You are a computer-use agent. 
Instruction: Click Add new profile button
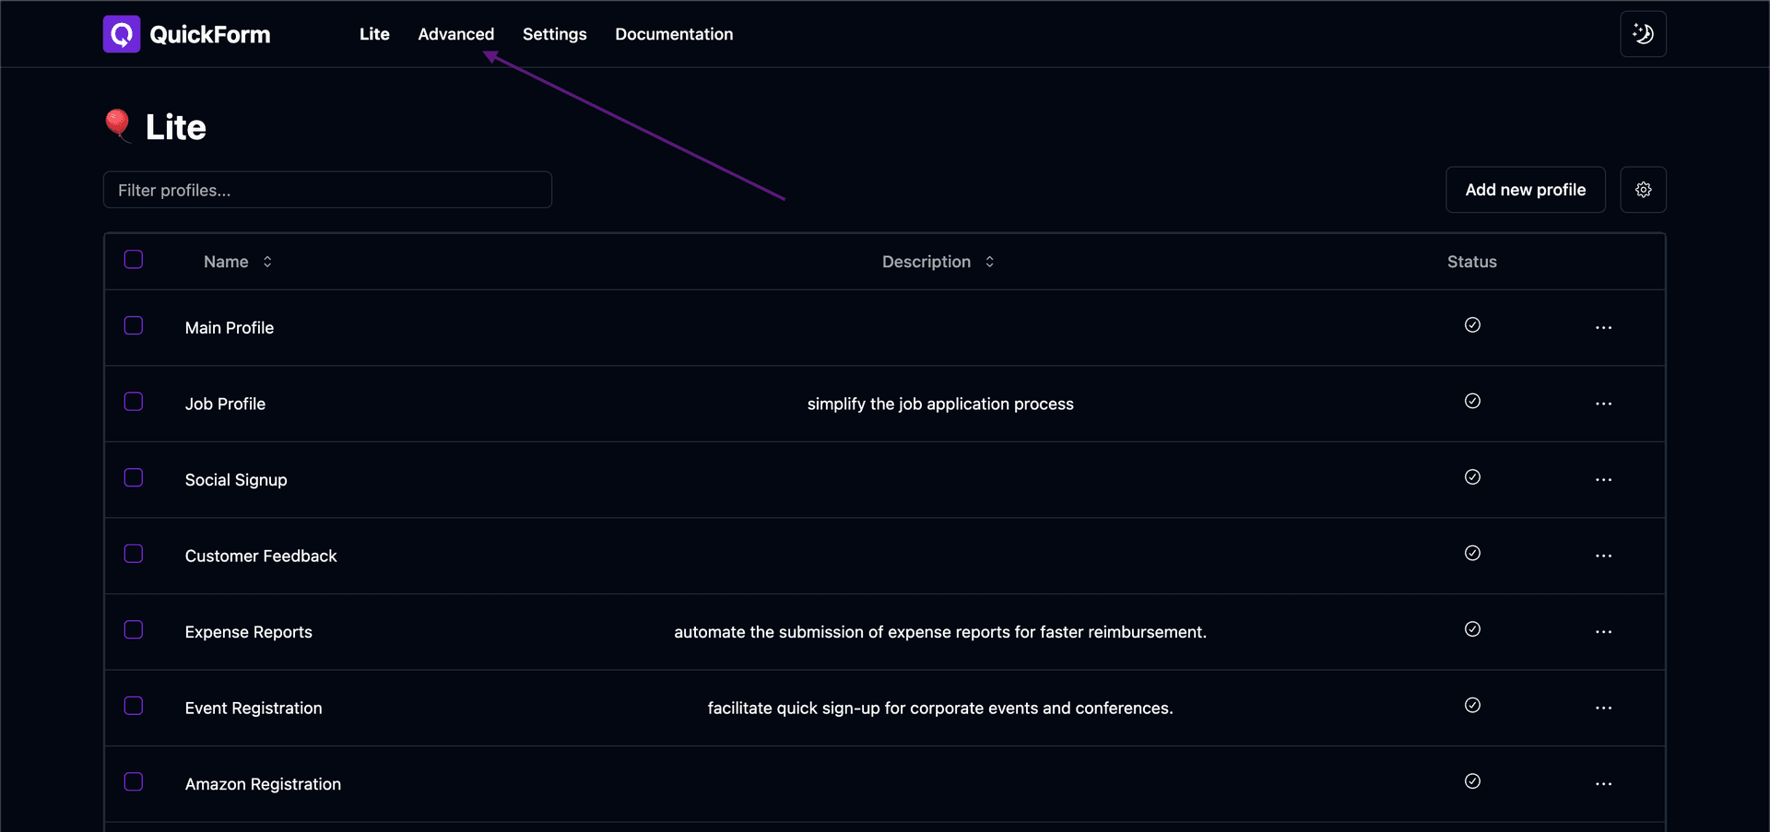[1525, 190]
